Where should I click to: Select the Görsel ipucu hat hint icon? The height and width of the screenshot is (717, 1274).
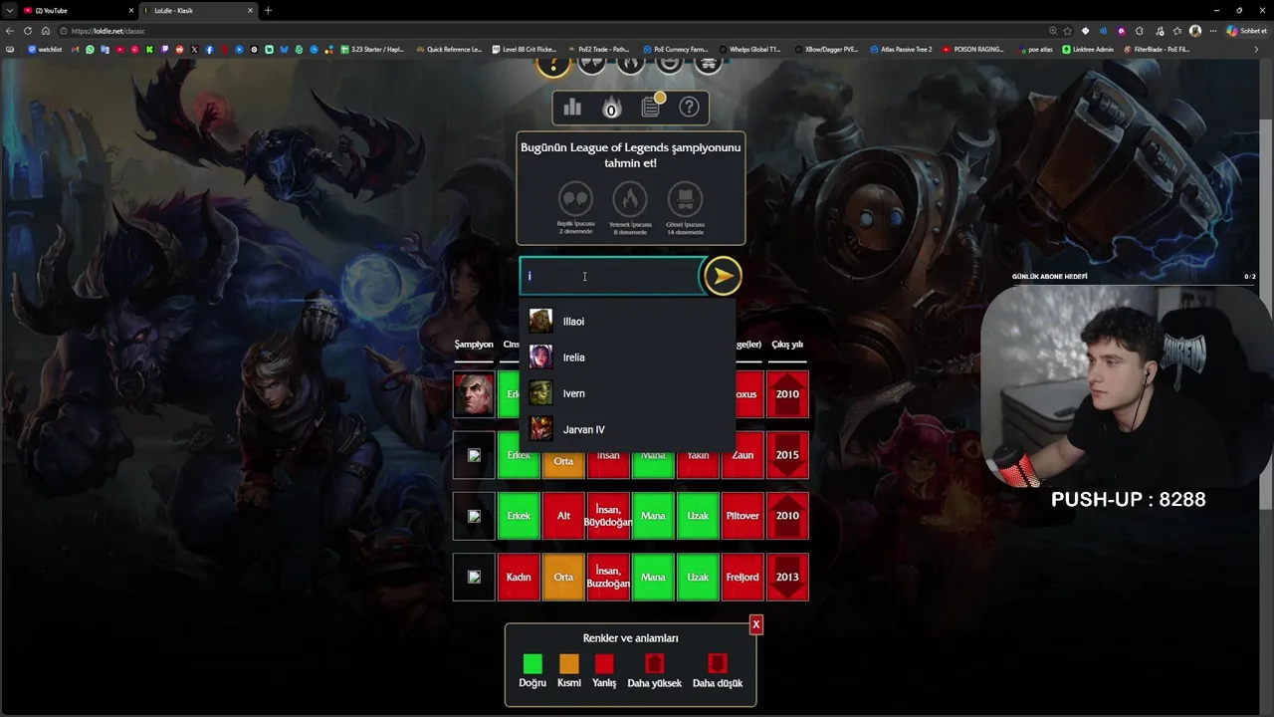pyautogui.click(x=685, y=198)
